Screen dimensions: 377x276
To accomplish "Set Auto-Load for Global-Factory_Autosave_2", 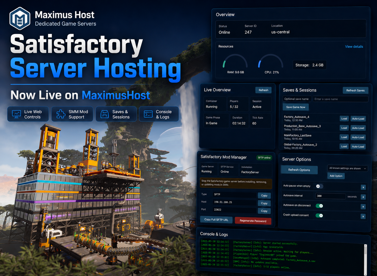I will [x=358, y=147].
